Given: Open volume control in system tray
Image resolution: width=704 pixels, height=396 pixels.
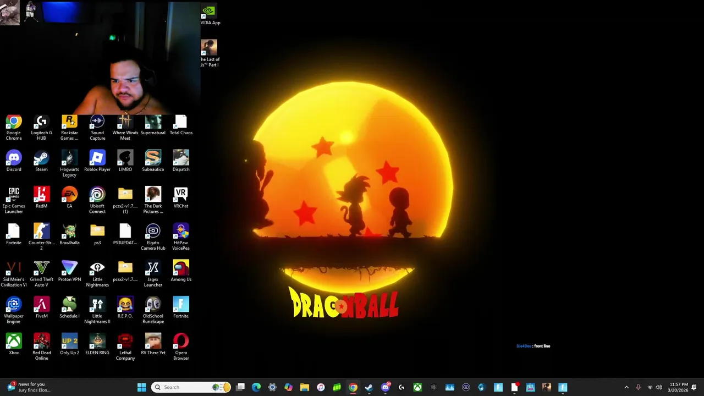Looking at the screenshot, I should 659,387.
